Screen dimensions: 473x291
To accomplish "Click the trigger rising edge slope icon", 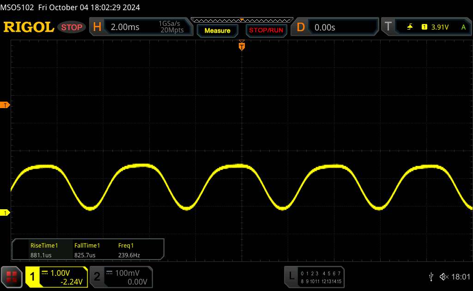I will tap(410, 27).
